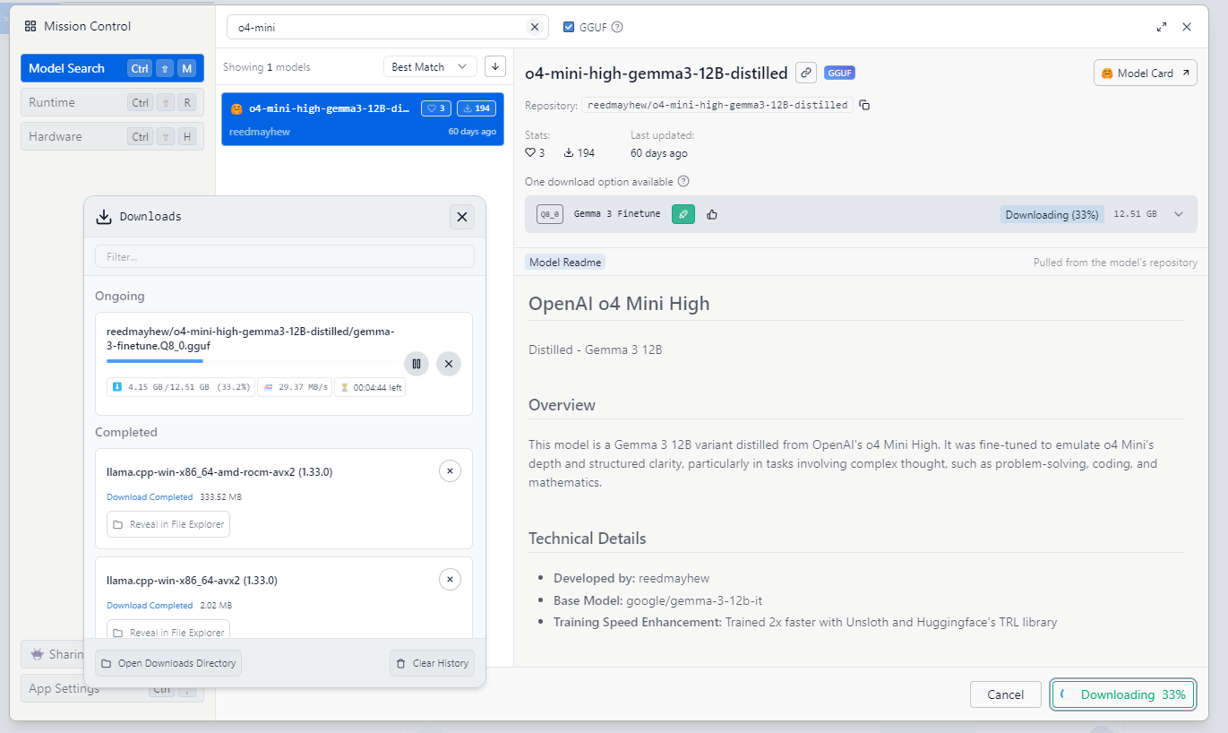The height and width of the screenshot is (733, 1228).
Task: Expand the Q8_0 download option chevron
Action: pyautogui.click(x=1179, y=214)
